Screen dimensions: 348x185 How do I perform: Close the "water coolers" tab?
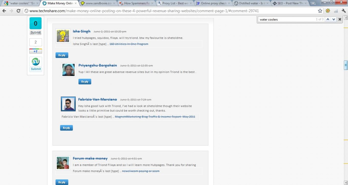[37, 3]
